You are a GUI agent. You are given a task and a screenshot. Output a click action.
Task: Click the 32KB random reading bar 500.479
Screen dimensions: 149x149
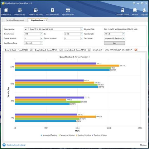[x=67, y=65]
